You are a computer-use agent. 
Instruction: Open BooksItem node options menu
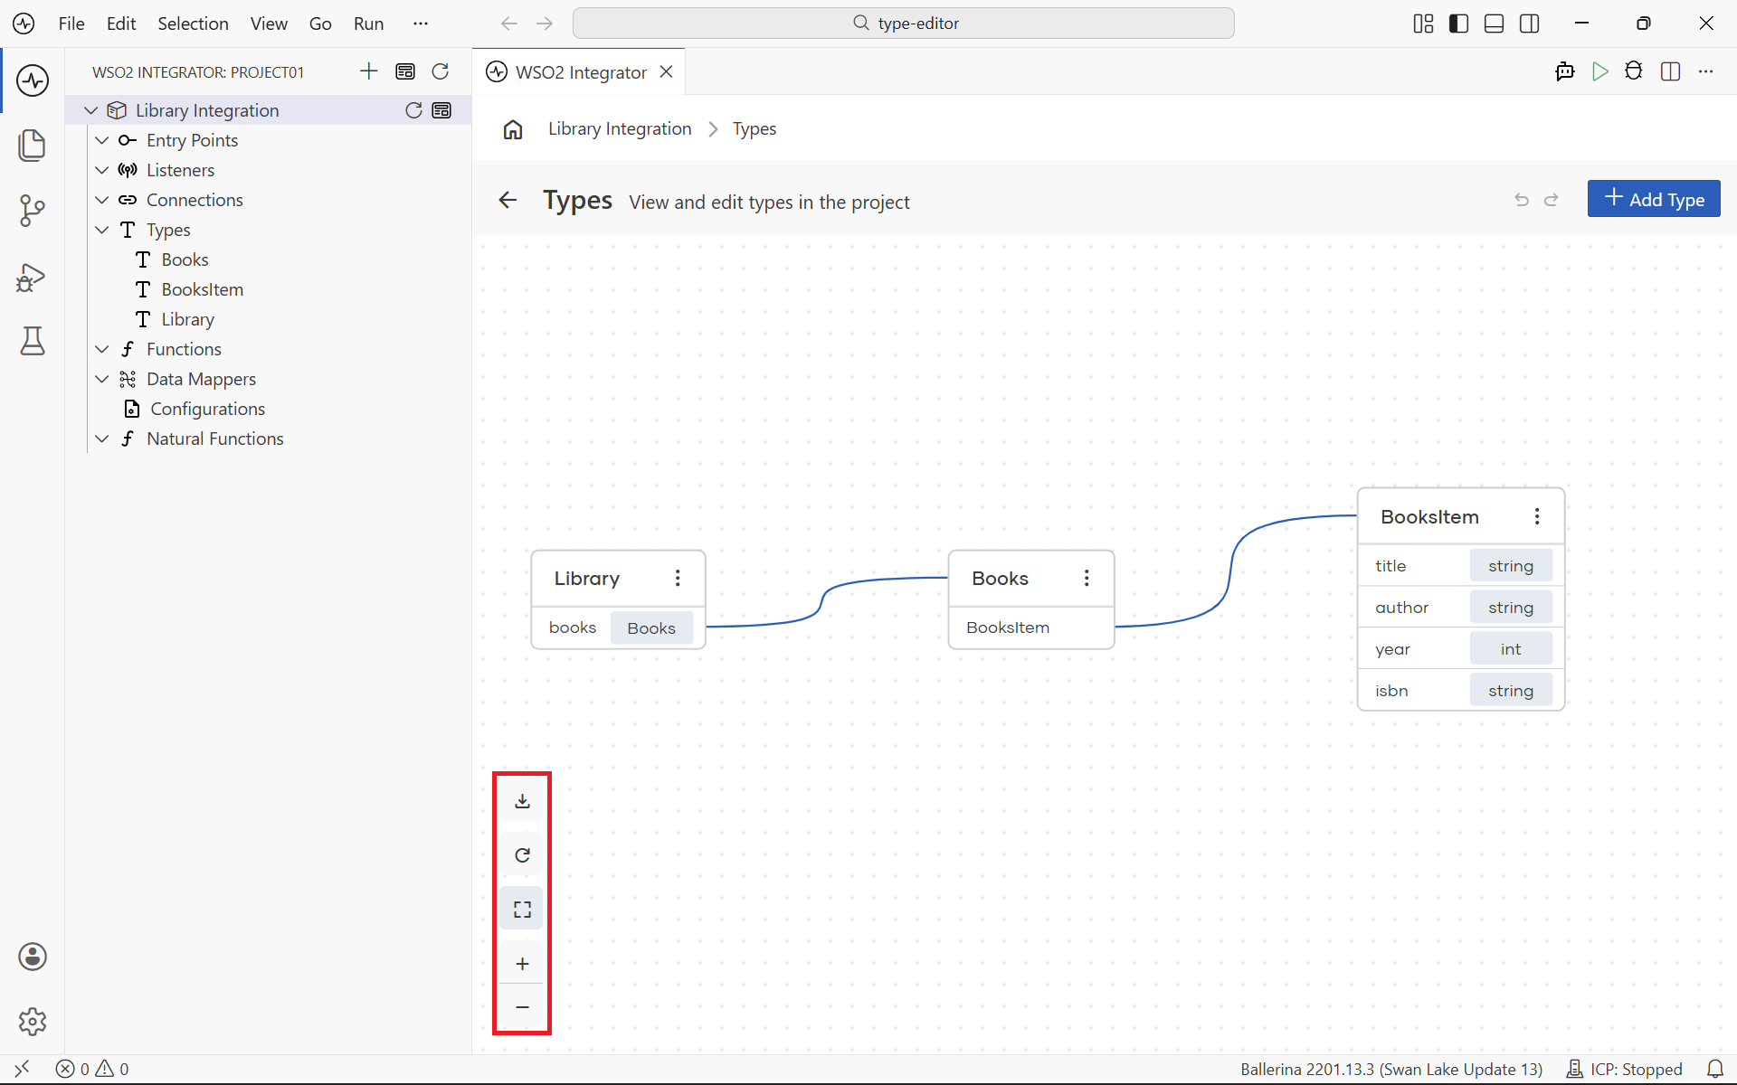pyautogui.click(x=1537, y=516)
